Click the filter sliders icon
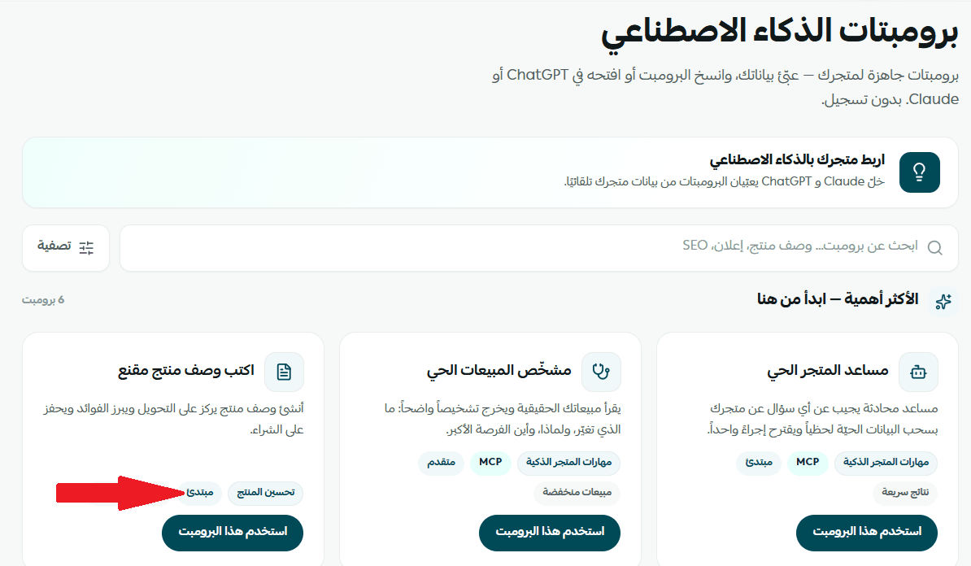971x566 pixels. [86, 248]
